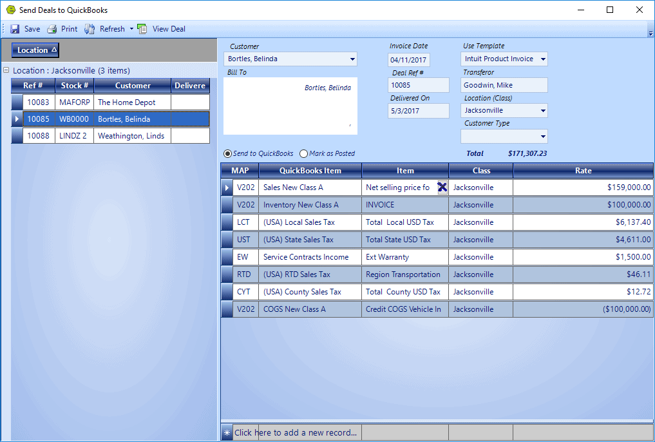Click the Refresh toolbar label
This screenshot has width=655, height=442.
(x=112, y=29)
